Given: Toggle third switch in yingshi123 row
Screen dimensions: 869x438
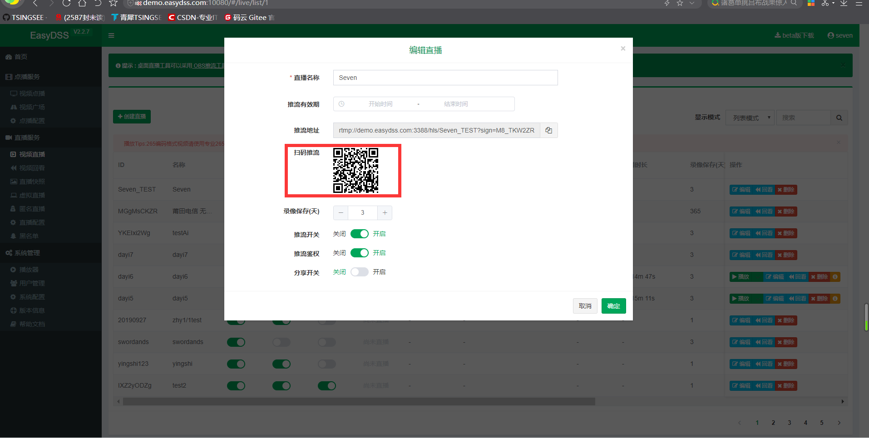Looking at the screenshot, I should click(327, 364).
